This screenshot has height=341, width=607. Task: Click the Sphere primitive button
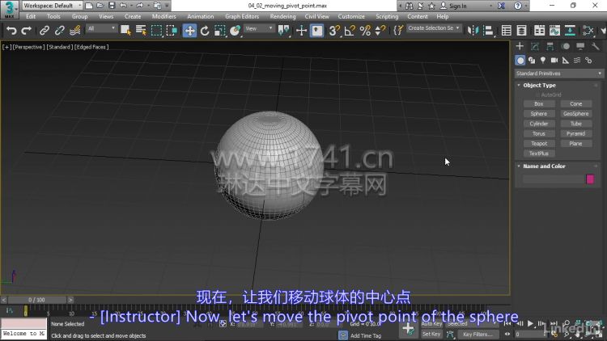[539, 114]
